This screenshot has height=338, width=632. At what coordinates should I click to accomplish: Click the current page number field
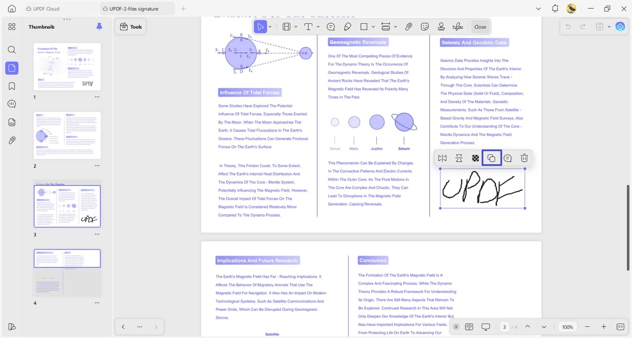tap(504, 327)
